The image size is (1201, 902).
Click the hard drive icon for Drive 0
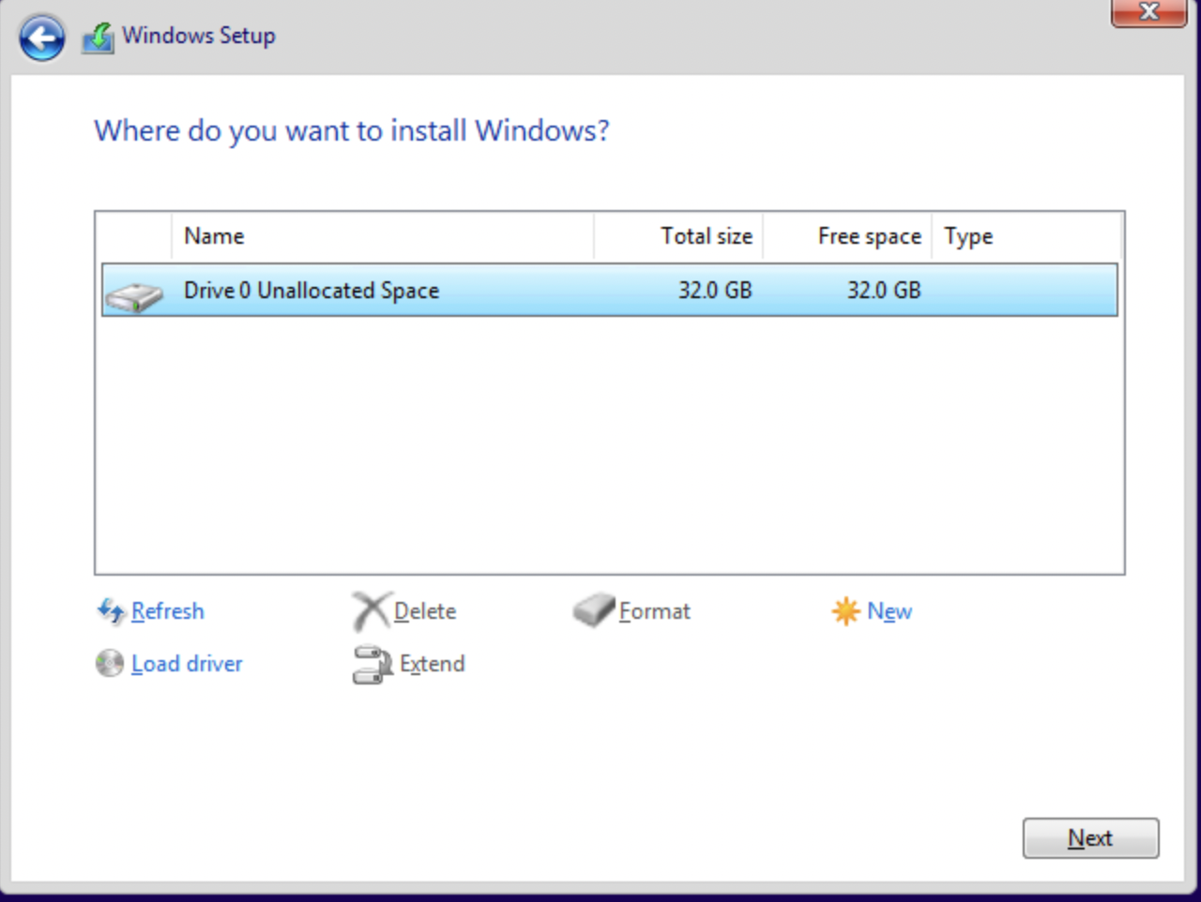tap(134, 296)
